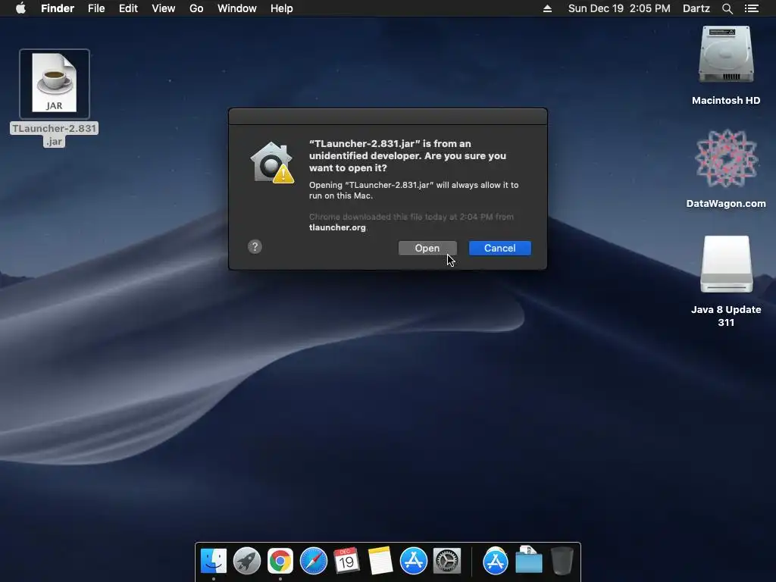Launch Launchpad rocket icon in Dock
Screen dimensions: 776x582
(x=247, y=561)
